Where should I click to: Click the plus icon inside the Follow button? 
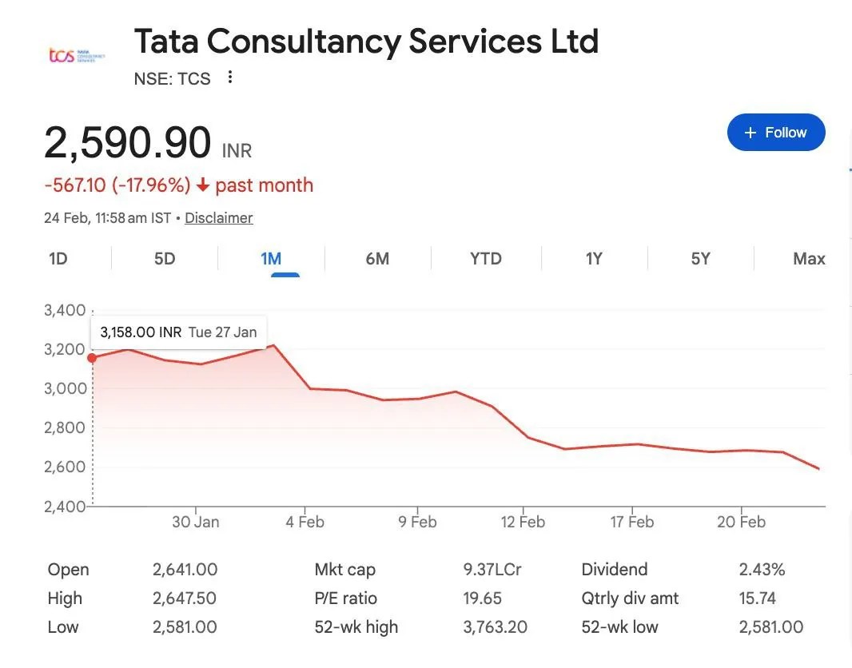750,133
